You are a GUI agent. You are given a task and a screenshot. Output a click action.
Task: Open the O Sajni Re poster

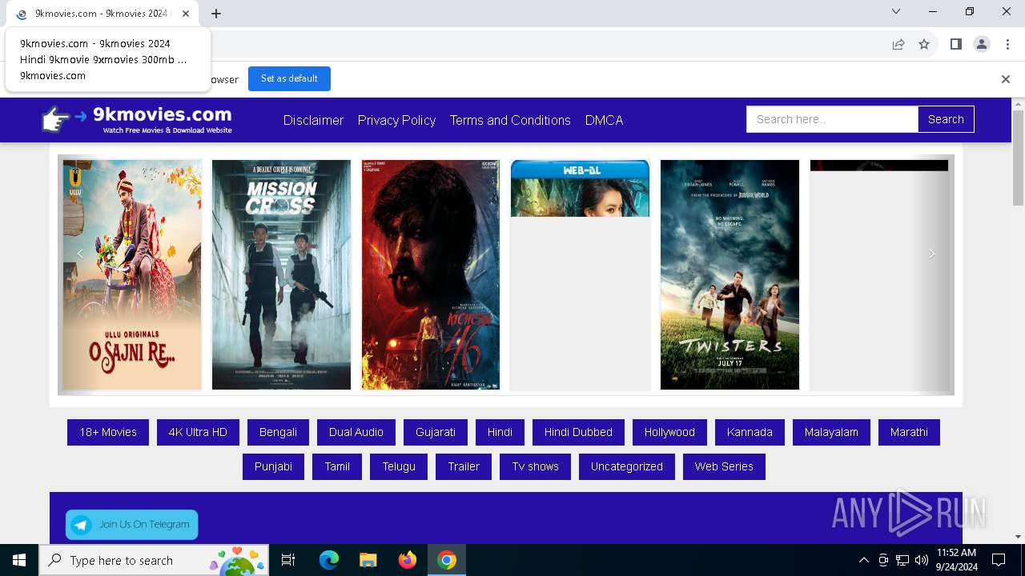point(132,274)
